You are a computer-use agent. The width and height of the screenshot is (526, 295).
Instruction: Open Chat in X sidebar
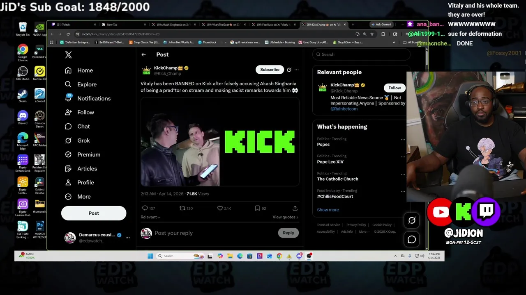click(x=77, y=127)
